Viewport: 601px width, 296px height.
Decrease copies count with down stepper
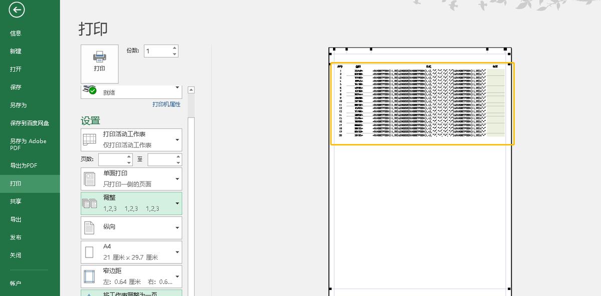(x=174, y=54)
